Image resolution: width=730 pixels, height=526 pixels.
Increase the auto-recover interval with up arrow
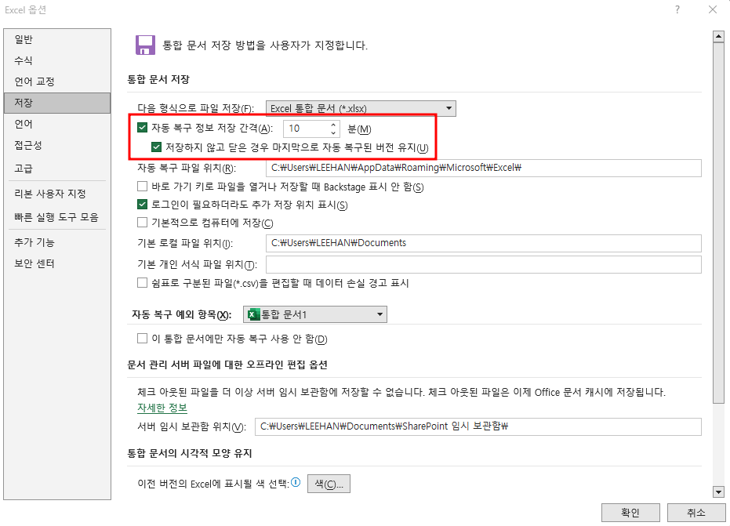pyautogui.click(x=333, y=125)
